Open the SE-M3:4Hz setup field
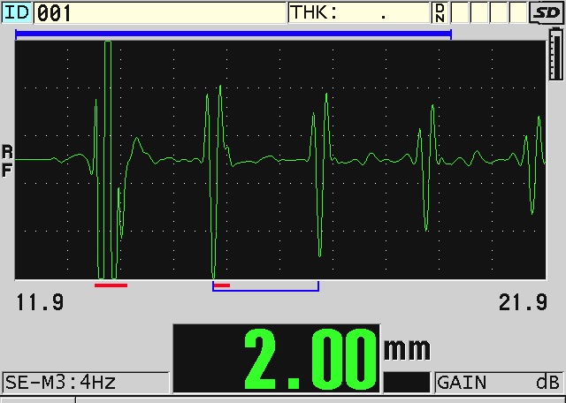This screenshot has width=566, height=403. tap(85, 383)
